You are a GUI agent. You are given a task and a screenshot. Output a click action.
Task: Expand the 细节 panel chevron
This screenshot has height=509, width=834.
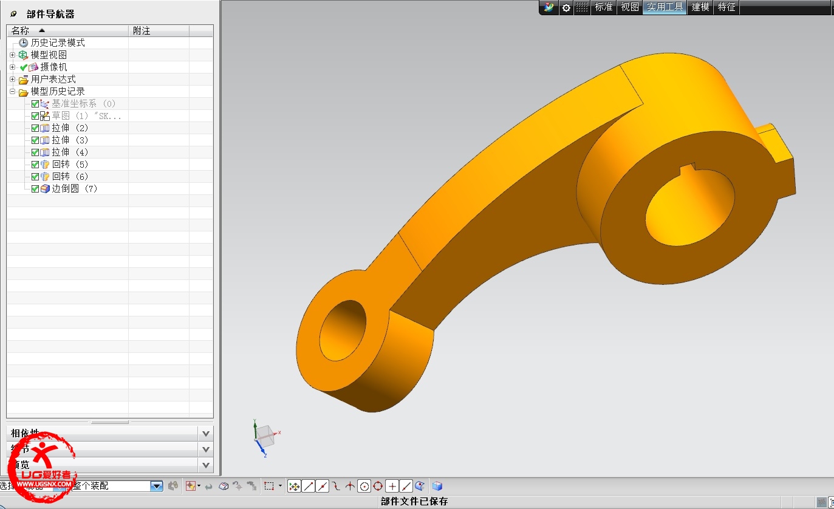coord(206,449)
